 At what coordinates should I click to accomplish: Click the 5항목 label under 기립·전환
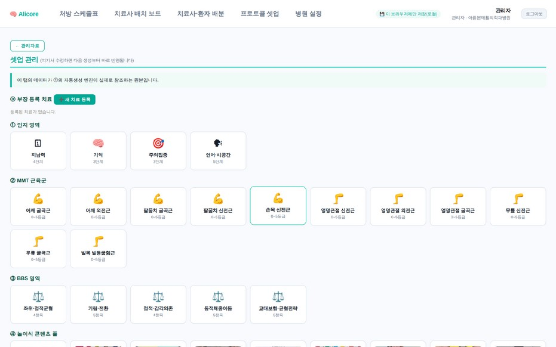(98, 315)
